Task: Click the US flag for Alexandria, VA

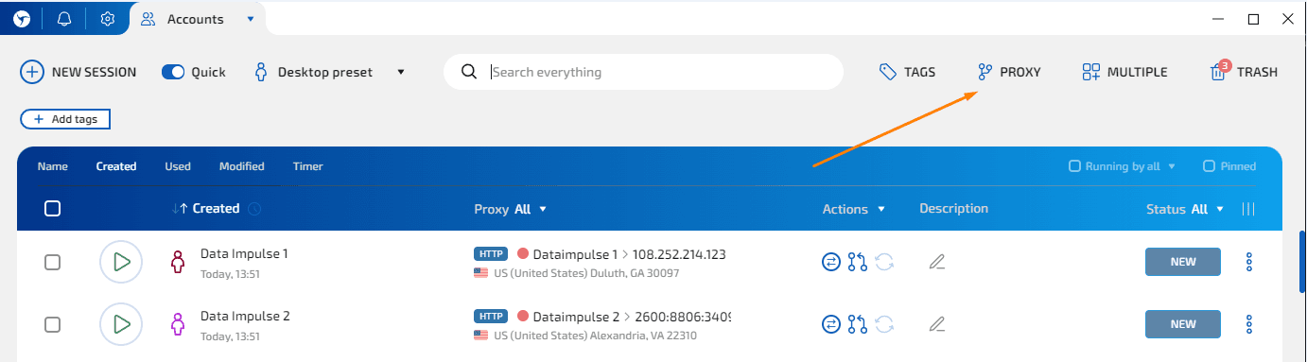Action: click(x=481, y=336)
